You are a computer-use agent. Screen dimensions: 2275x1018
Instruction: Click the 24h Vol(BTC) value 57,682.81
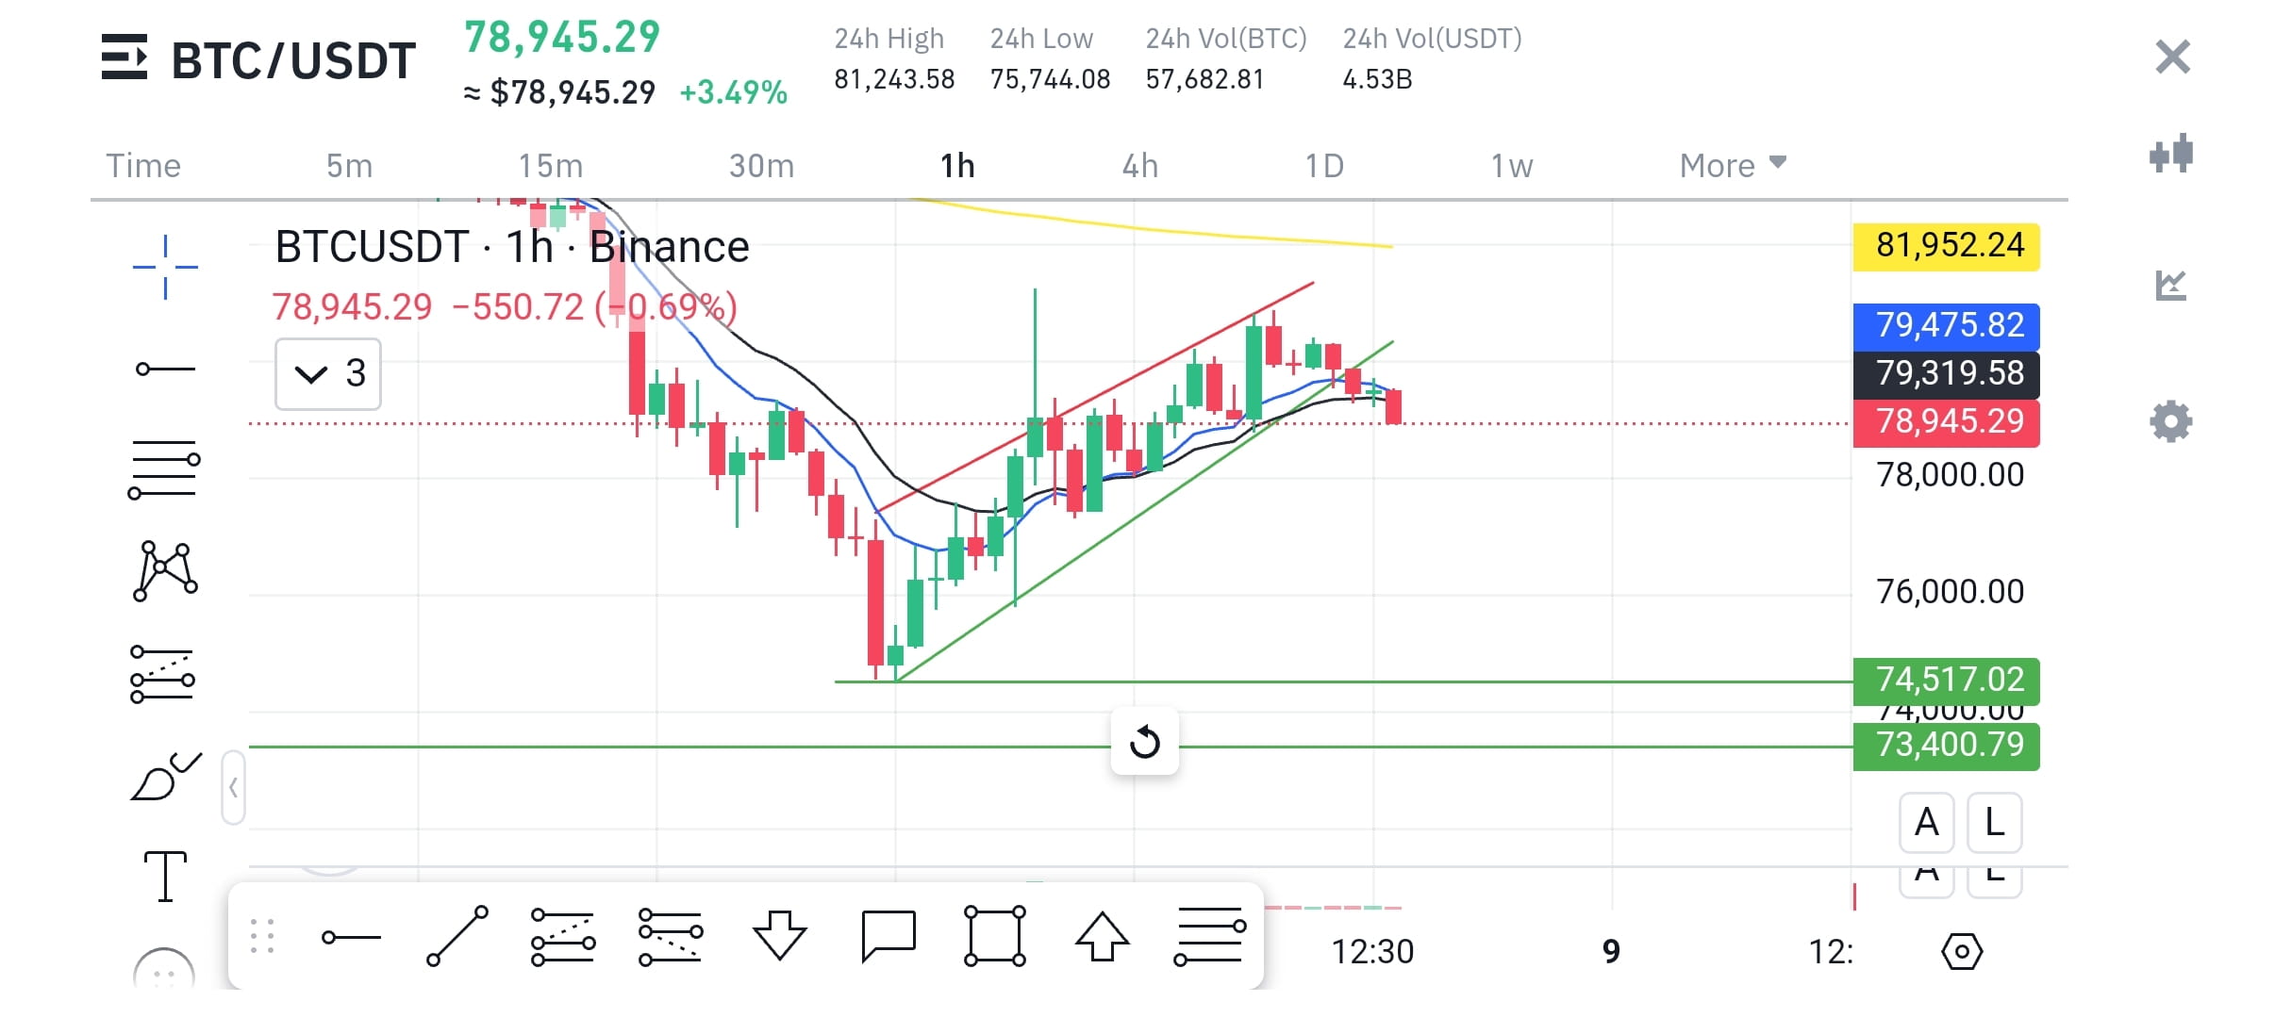click(x=1204, y=79)
